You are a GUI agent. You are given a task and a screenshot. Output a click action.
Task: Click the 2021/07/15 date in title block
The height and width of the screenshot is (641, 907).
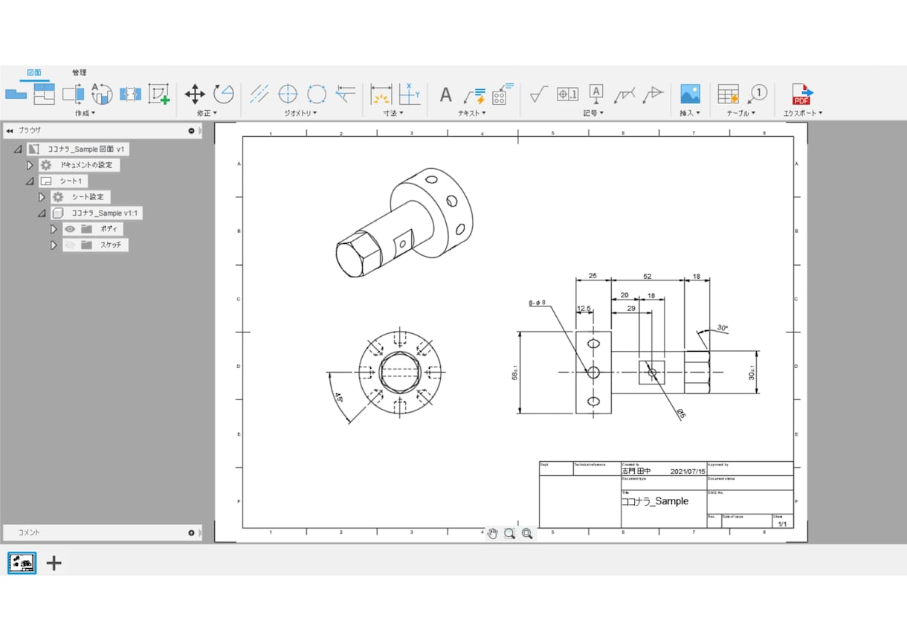(688, 471)
